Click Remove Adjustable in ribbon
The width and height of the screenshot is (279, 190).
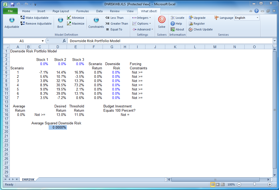[x=36, y=24]
